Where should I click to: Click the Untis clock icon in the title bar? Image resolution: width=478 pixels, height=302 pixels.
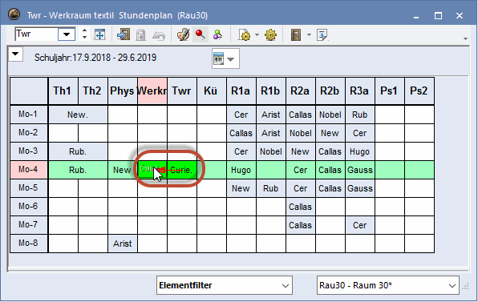[14, 14]
